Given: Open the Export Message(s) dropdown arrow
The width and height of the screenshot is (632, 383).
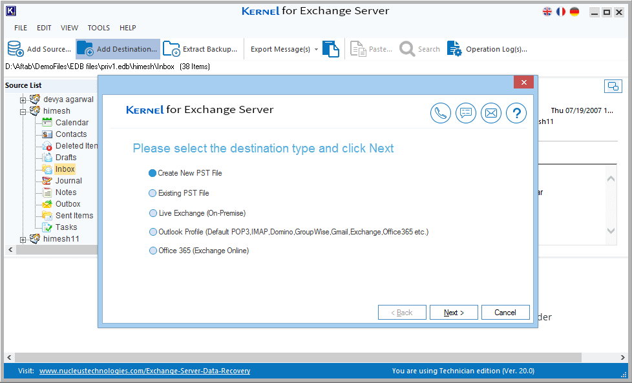Looking at the screenshot, I should tap(316, 50).
